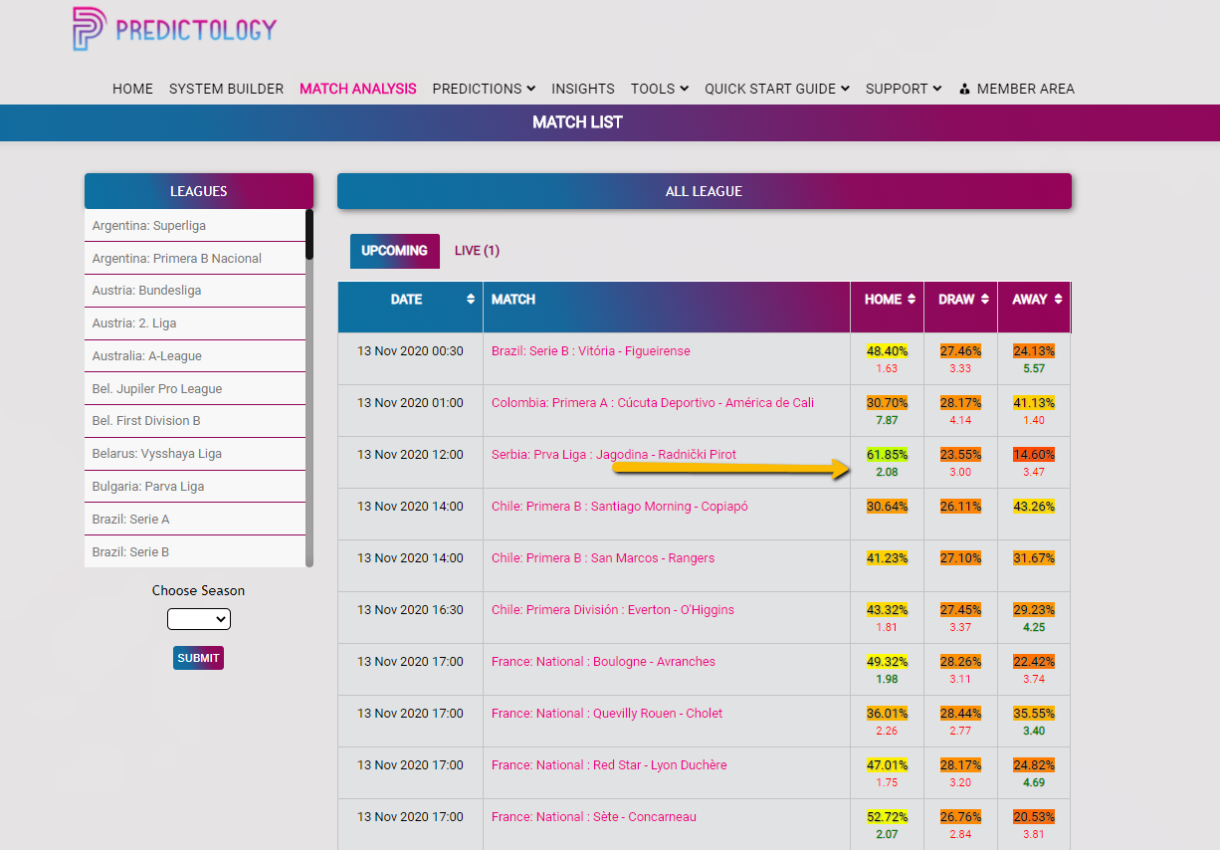This screenshot has width=1220, height=850.
Task: Select Australia: A-League
Action: coord(195,355)
